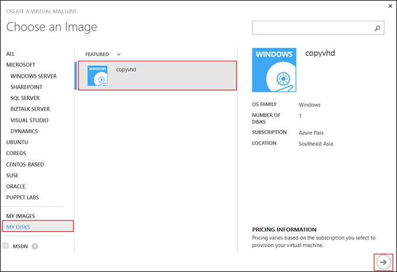397x272 pixels.
Task: Click in the image search field
Action: coord(318,27)
